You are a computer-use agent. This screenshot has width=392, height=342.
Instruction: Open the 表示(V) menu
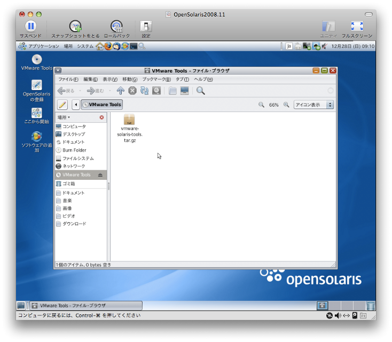[x=110, y=79]
